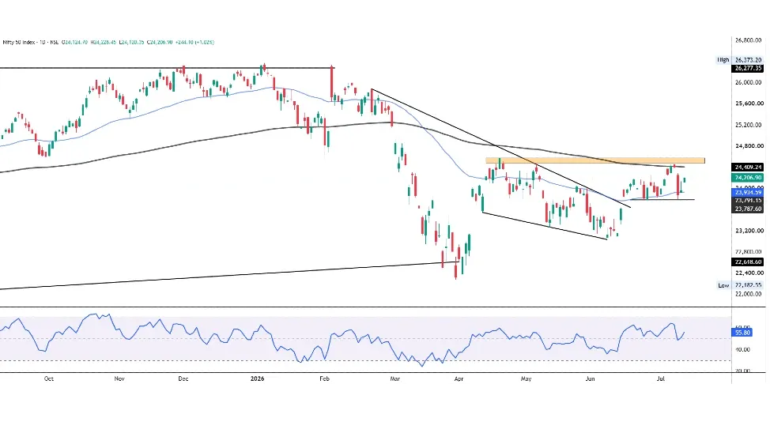
Task: Select the blue 23,934.59 moving average tag
Action: coord(748,193)
